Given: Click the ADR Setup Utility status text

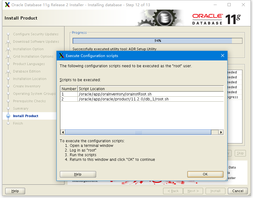Looking at the screenshot, I should tap(114, 49).
